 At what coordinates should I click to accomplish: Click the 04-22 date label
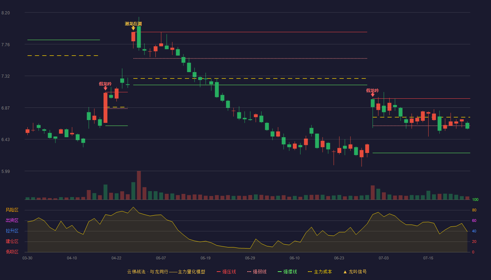point(116,258)
